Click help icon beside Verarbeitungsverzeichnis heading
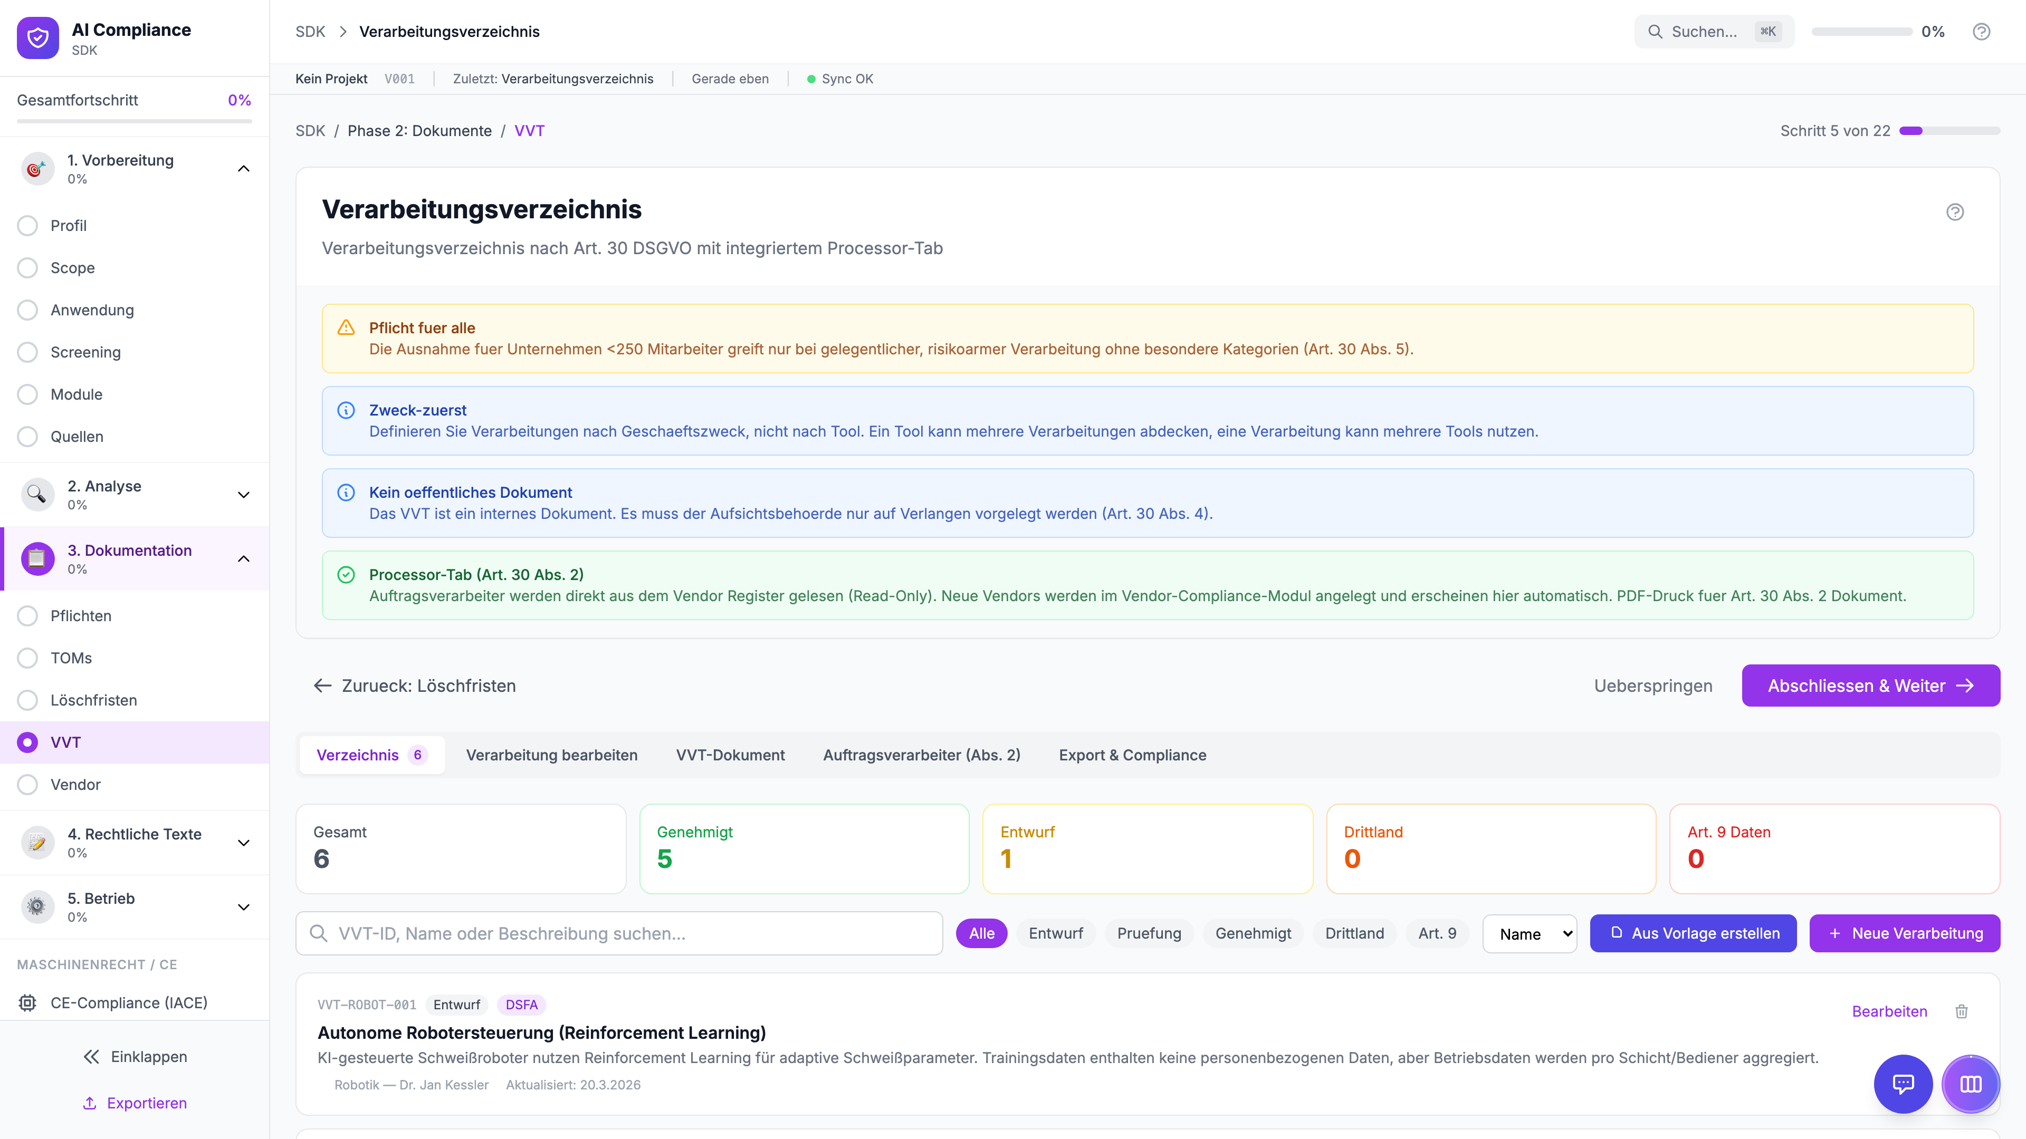2026x1139 pixels. tap(1954, 212)
